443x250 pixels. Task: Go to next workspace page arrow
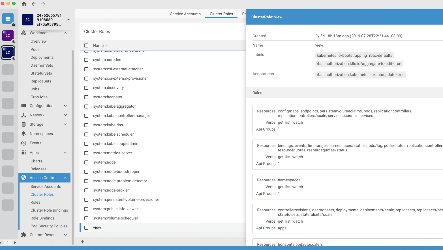15,242
